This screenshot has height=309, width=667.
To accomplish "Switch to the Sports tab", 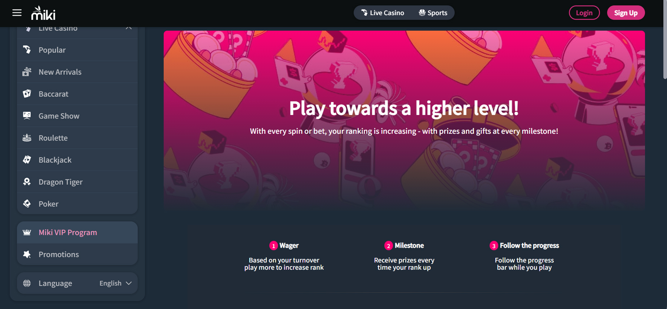I will 433,13.
